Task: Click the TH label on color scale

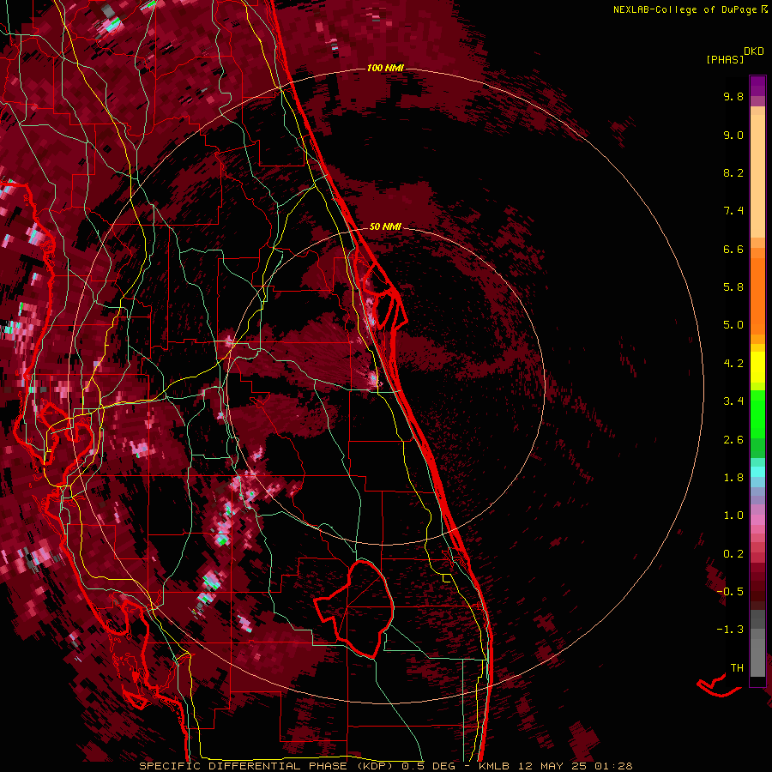Action: (737, 668)
